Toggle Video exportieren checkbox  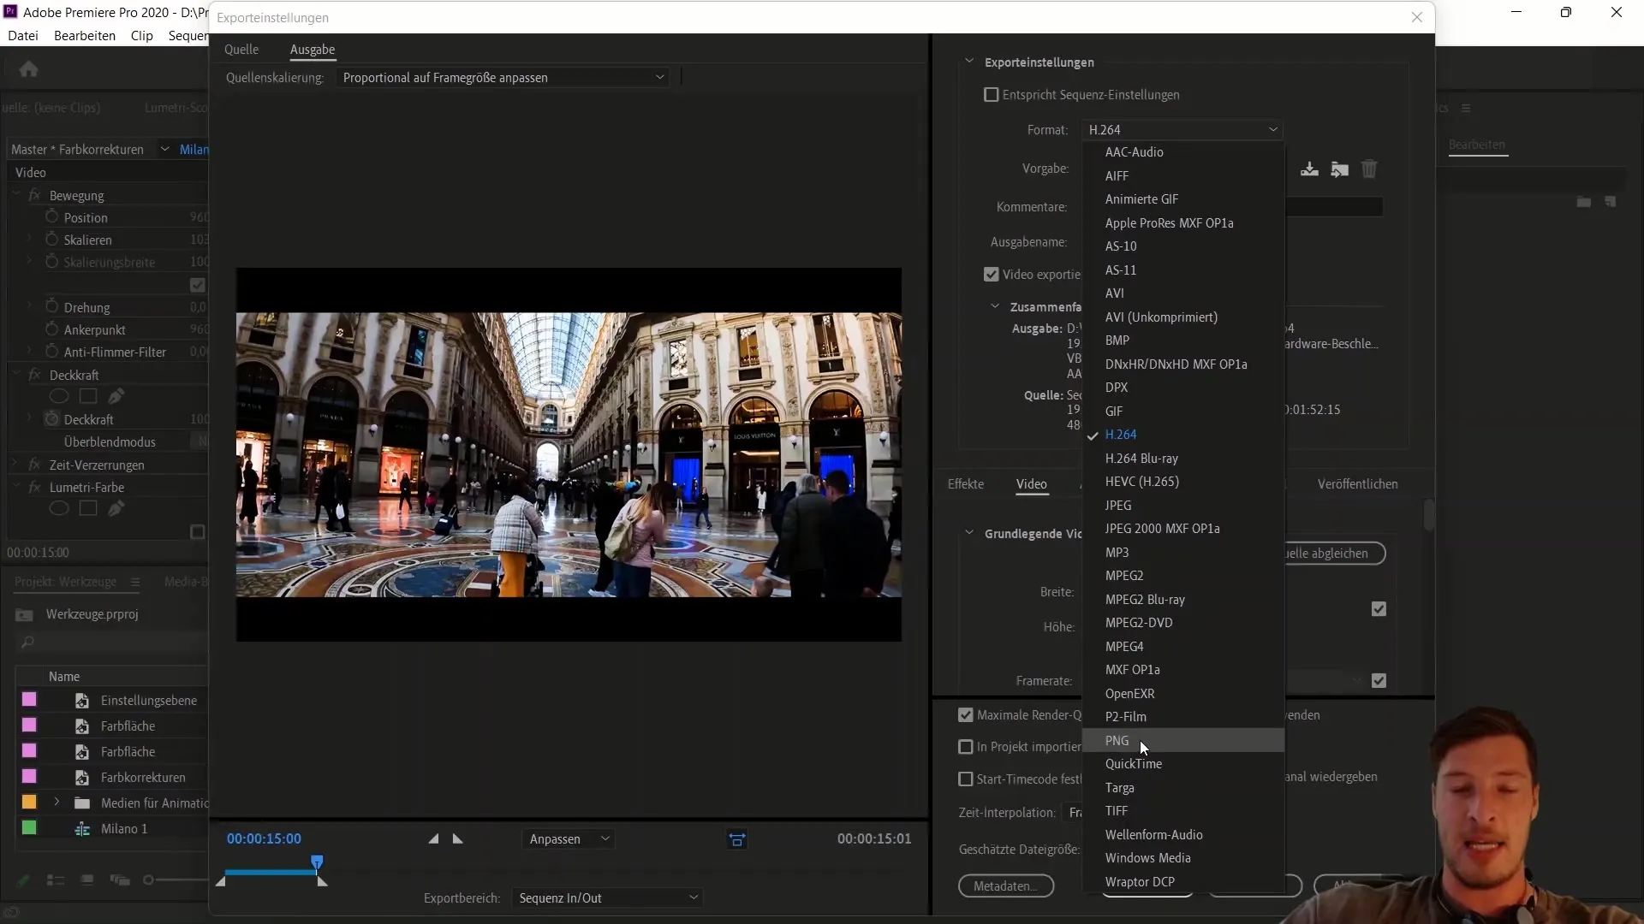click(992, 275)
